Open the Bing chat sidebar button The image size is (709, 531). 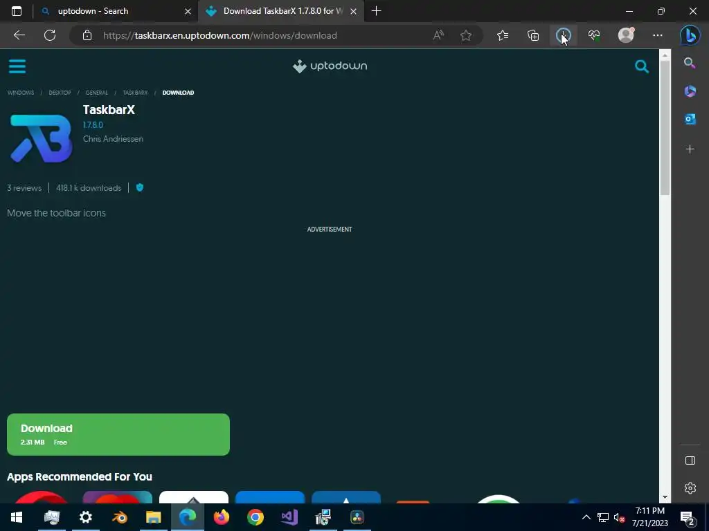tap(690, 35)
